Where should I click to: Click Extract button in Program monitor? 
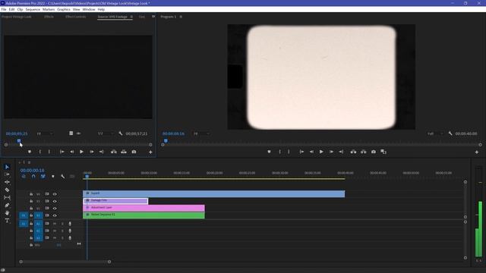coord(363,152)
